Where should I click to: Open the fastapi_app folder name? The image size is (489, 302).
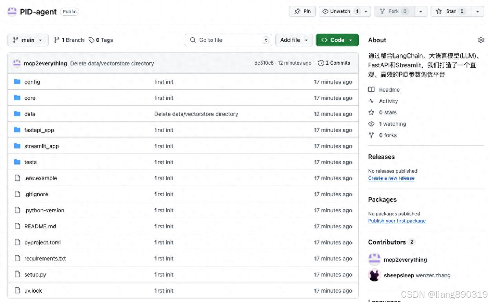(39, 130)
